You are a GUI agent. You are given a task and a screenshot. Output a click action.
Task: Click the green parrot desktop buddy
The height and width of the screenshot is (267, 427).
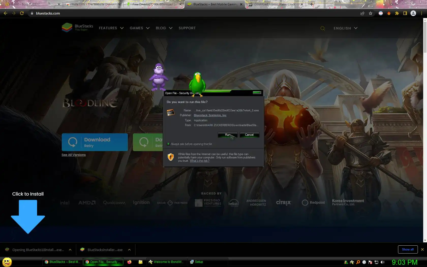click(197, 84)
